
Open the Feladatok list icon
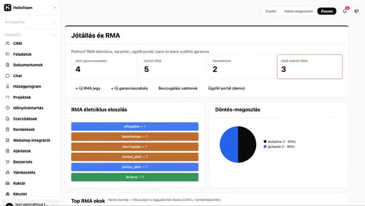point(7,54)
